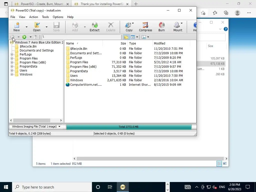The image size is (256, 192).
Task: Open the View menu
Action: pos(22,17)
